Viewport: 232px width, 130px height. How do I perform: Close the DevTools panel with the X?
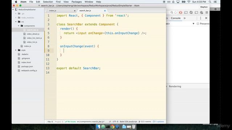(206, 18)
